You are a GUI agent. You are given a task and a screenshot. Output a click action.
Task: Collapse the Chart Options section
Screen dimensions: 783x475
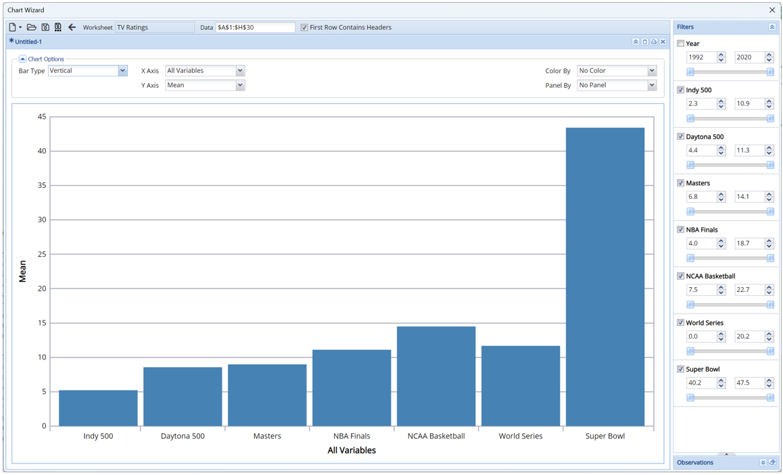(22, 59)
